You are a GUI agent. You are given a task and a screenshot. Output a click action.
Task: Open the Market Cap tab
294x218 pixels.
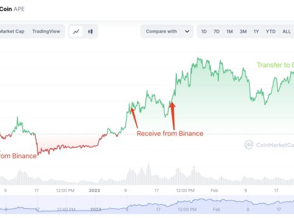click(x=12, y=31)
